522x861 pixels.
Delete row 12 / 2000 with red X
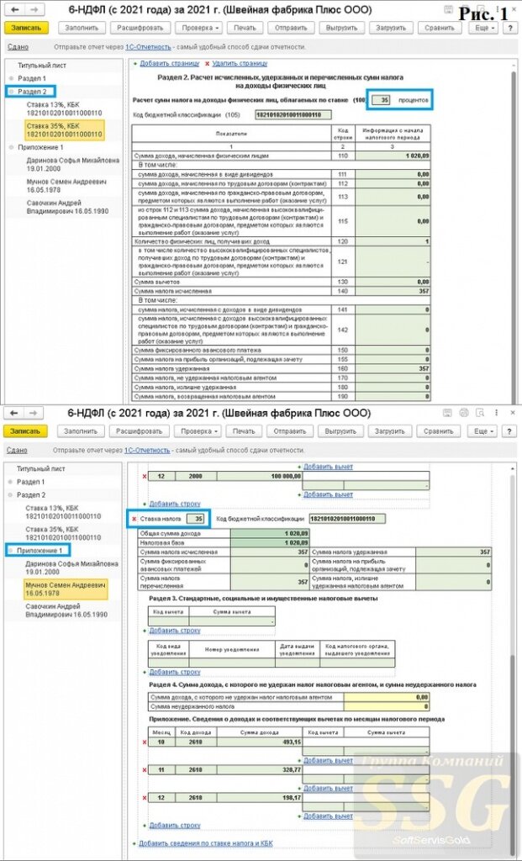pos(145,476)
